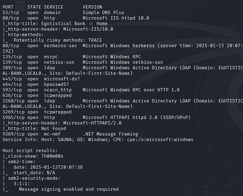Click the kerberos-sec service name

[x=60, y=46]
